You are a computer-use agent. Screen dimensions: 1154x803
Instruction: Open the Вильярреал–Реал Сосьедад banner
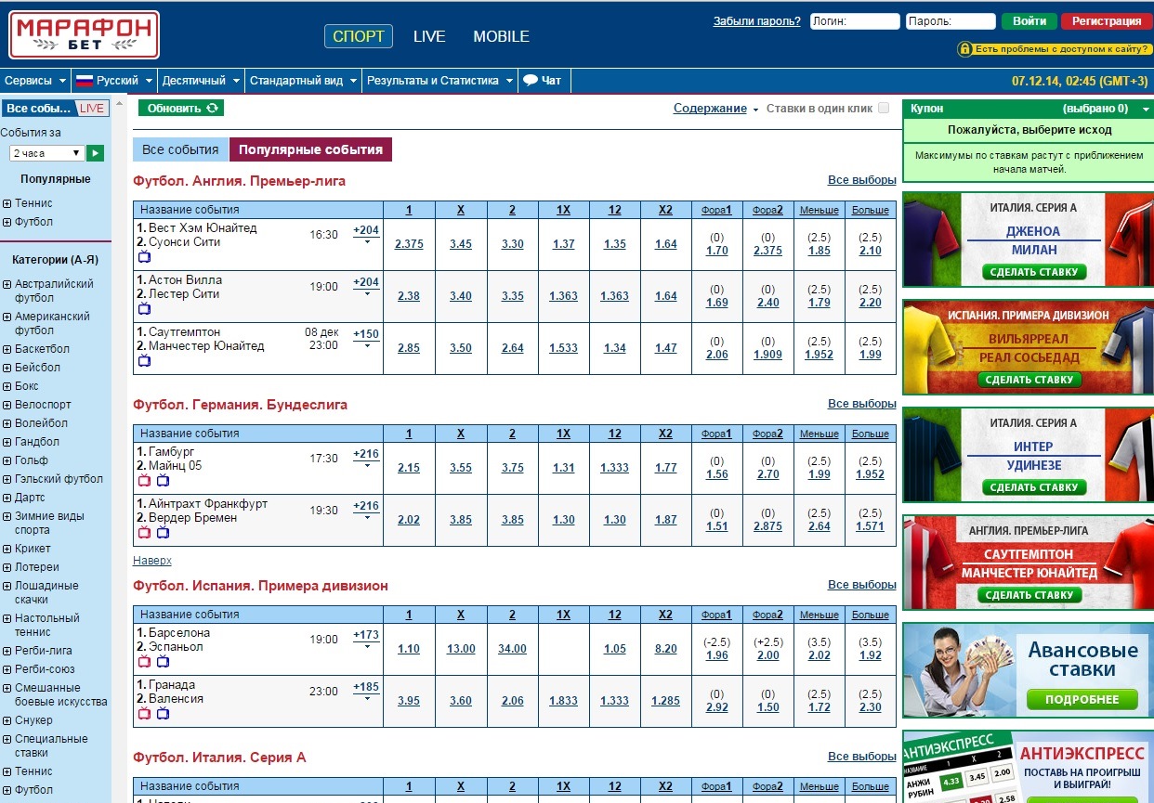1029,346
